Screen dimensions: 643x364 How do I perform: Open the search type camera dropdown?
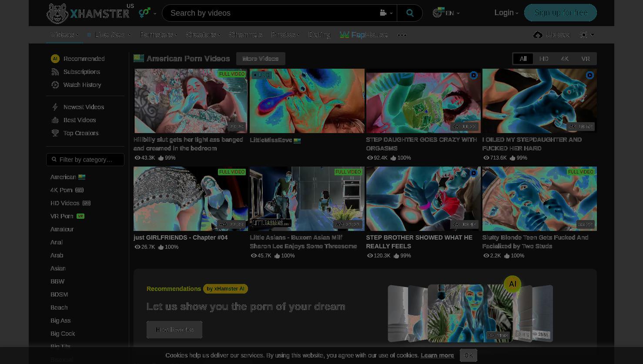tap(386, 13)
